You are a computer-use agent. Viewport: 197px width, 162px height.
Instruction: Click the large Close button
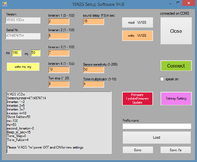(x=176, y=31)
